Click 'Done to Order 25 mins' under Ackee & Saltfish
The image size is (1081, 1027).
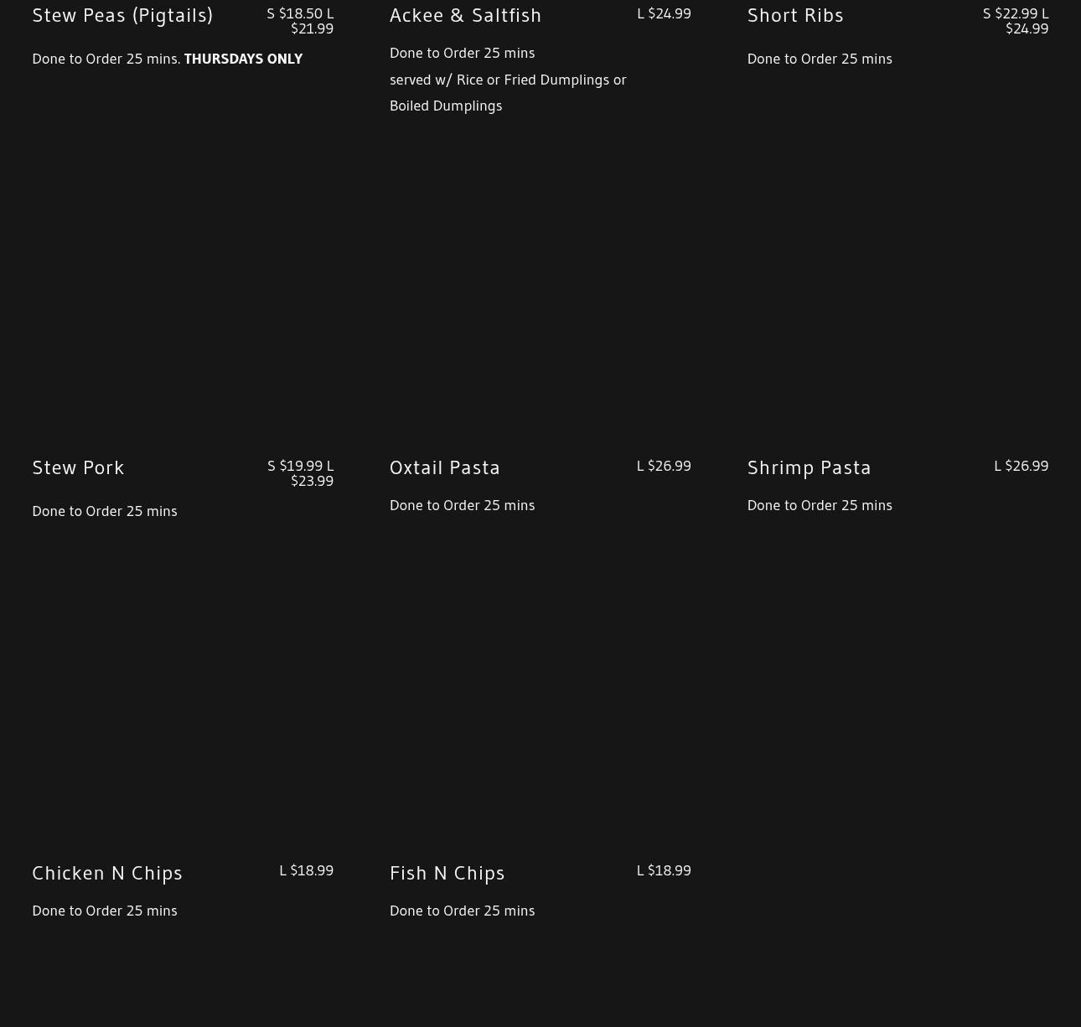[x=462, y=53]
